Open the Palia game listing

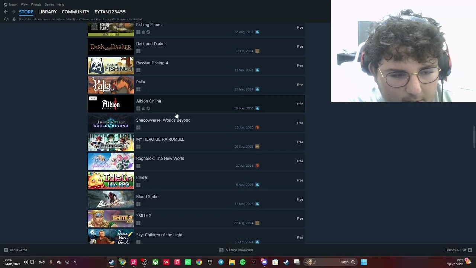[x=196, y=85]
